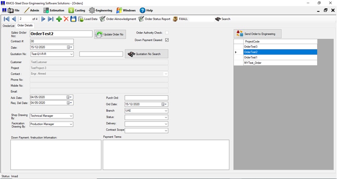Click the row selector arrow beside OrderTest2

[238, 52]
